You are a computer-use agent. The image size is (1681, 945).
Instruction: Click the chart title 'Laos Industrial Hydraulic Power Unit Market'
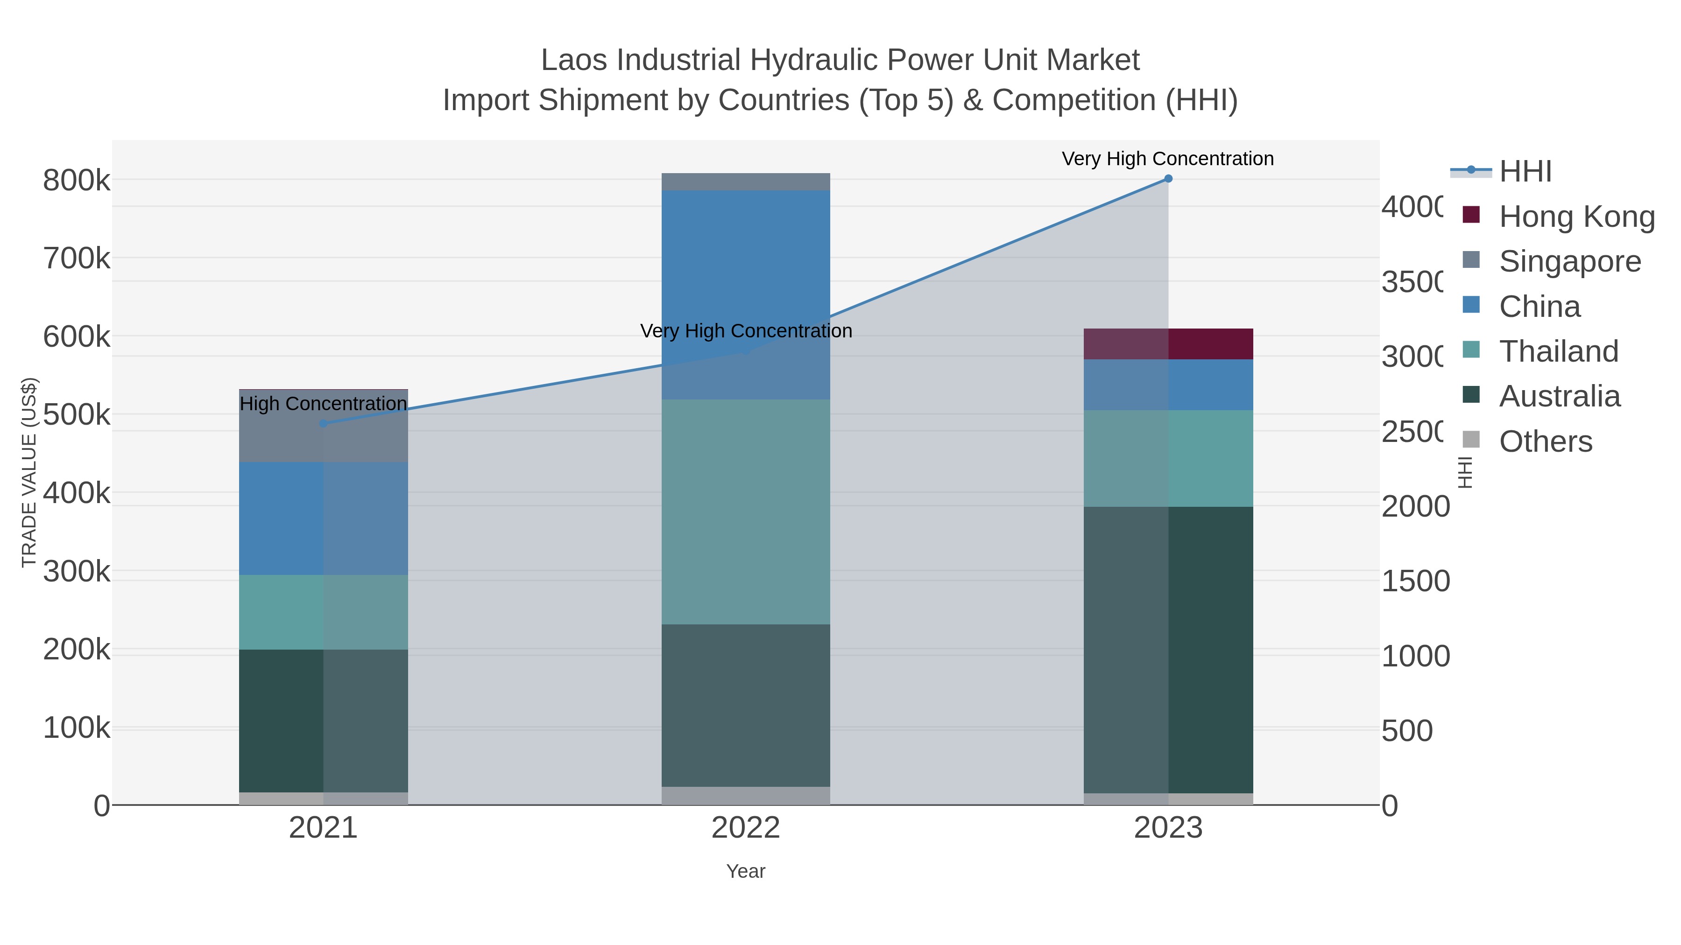click(840, 60)
